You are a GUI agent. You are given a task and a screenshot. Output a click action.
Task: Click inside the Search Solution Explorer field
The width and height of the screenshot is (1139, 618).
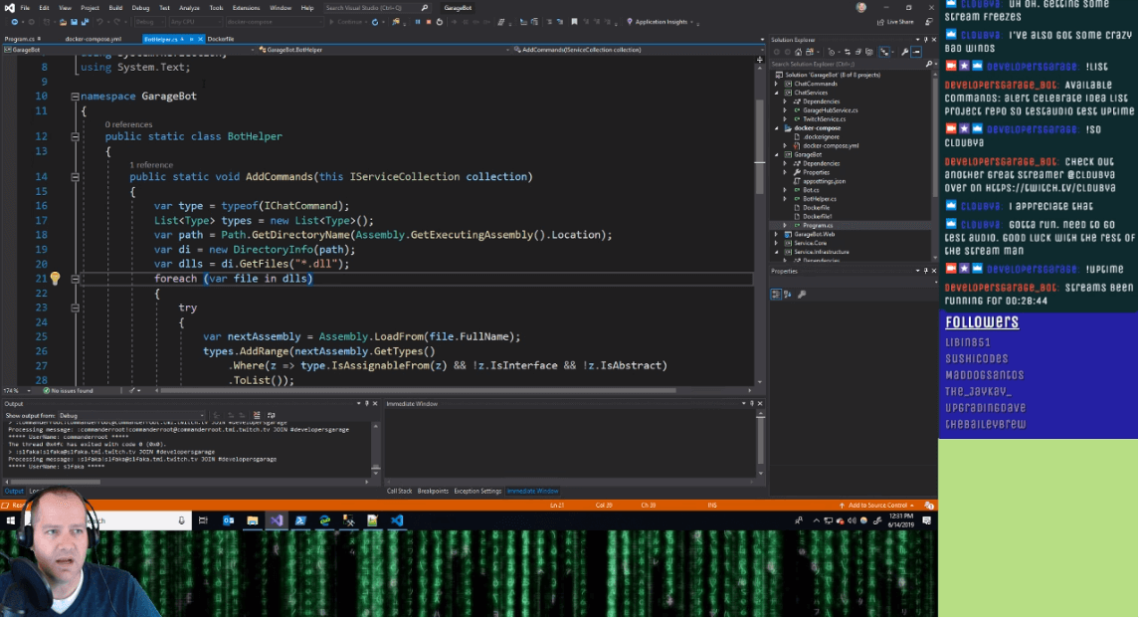tap(846, 64)
